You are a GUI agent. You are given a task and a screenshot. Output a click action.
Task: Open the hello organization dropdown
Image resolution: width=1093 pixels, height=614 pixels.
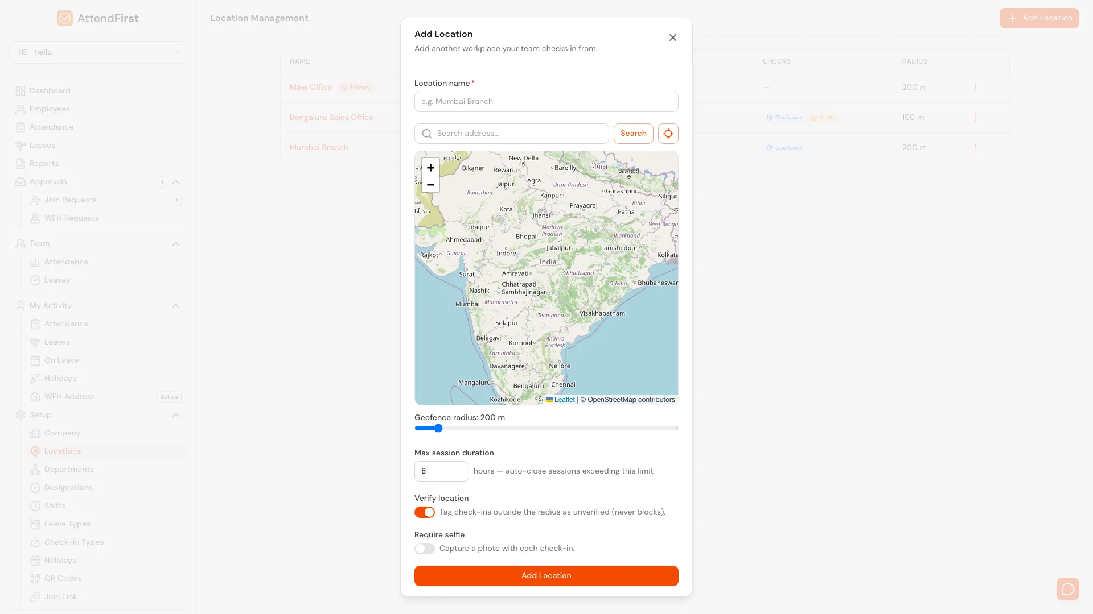tap(98, 52)
